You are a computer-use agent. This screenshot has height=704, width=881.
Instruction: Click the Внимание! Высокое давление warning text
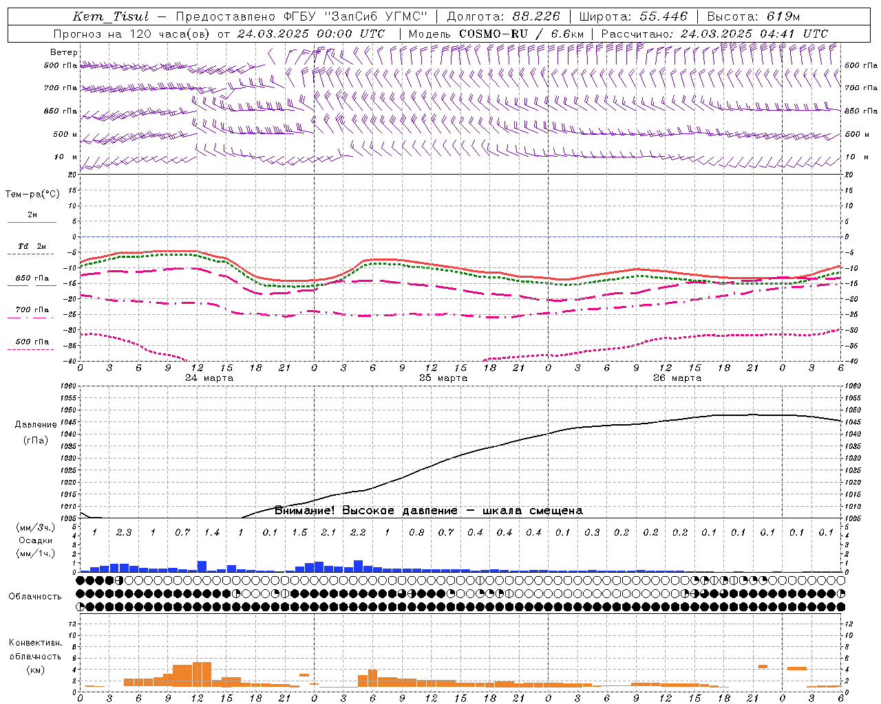tap(428, 511)
